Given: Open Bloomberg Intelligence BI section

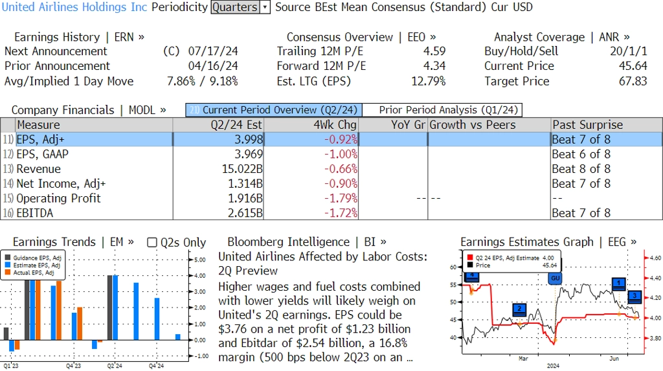Looking at the screenshot, I should [306, 242].
